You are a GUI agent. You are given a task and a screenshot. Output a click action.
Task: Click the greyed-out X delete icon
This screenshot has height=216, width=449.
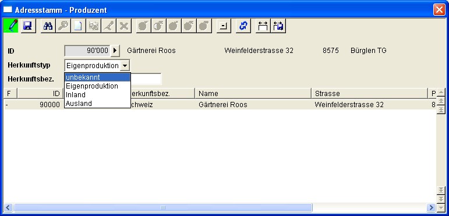tap(123, 26)
